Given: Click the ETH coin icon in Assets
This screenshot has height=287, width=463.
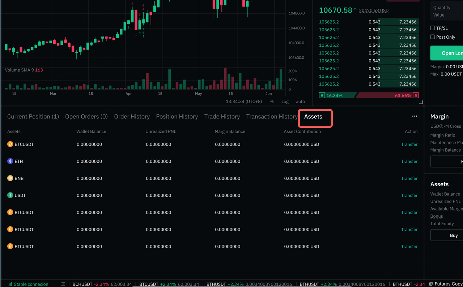Looking at the screenshot, I should coord(10,161).
